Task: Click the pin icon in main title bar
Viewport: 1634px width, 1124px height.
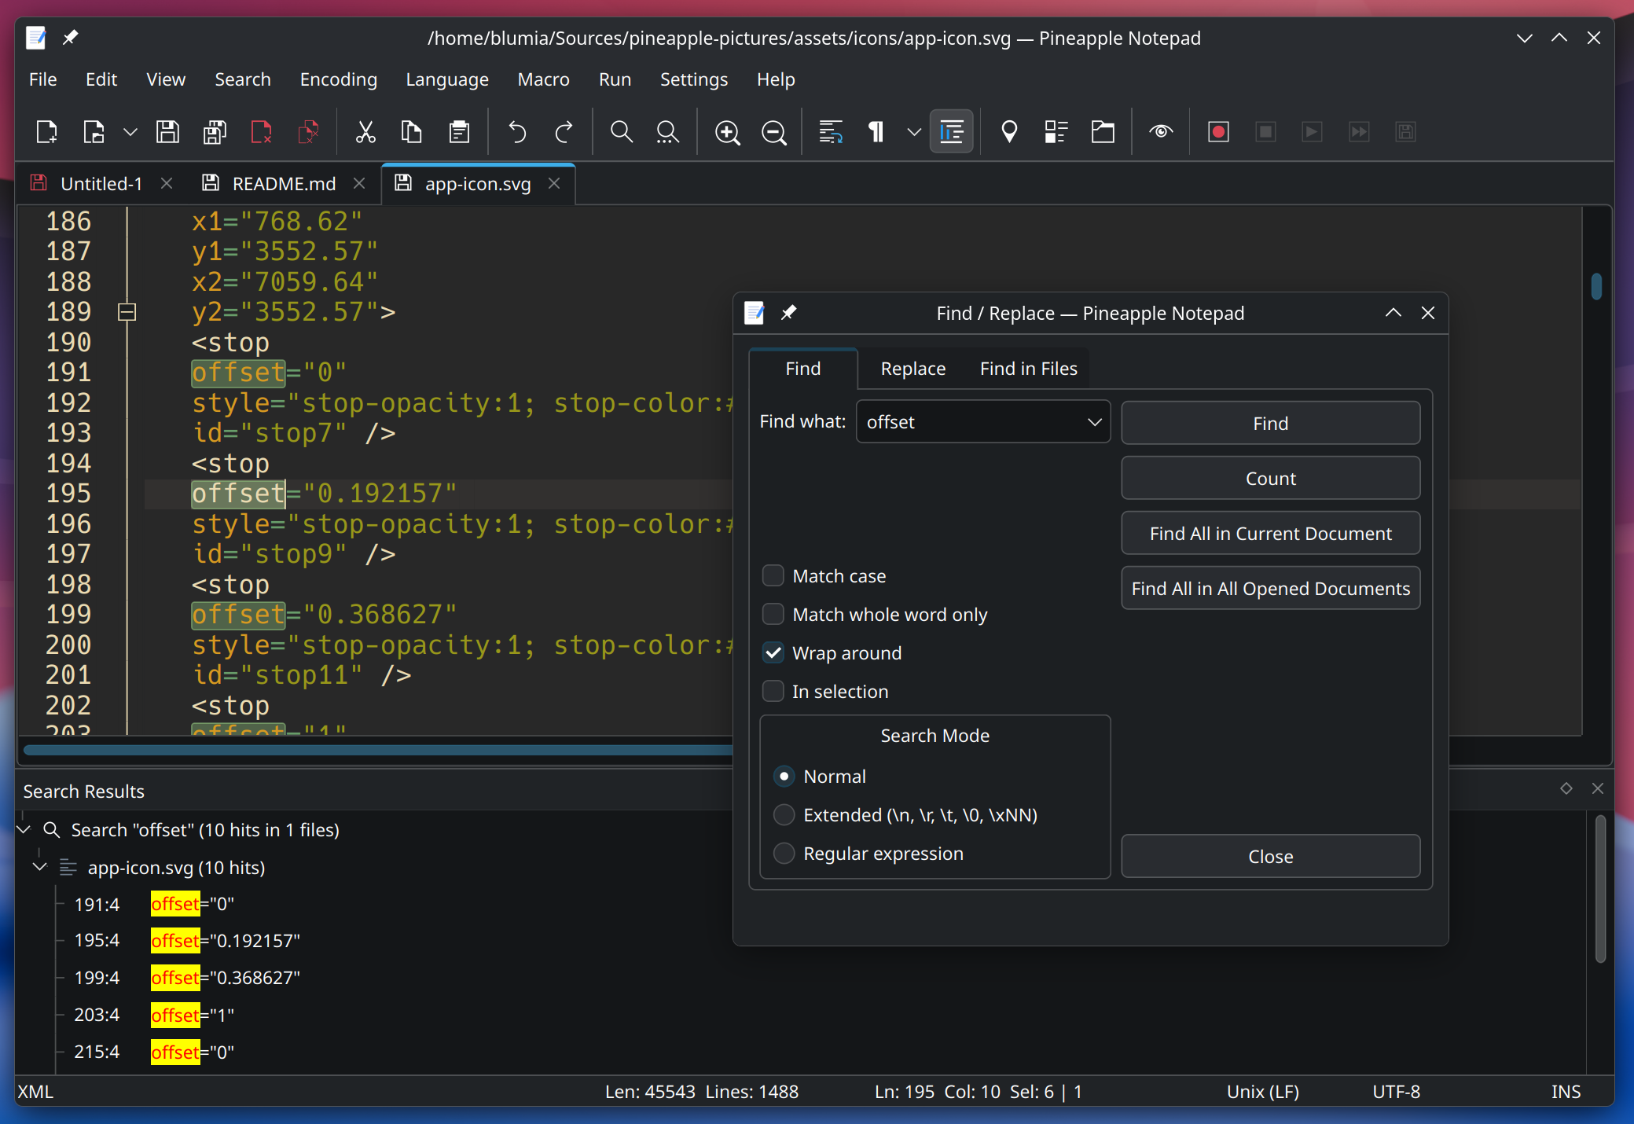Action: pyautogui.click(x=71, y=38)
